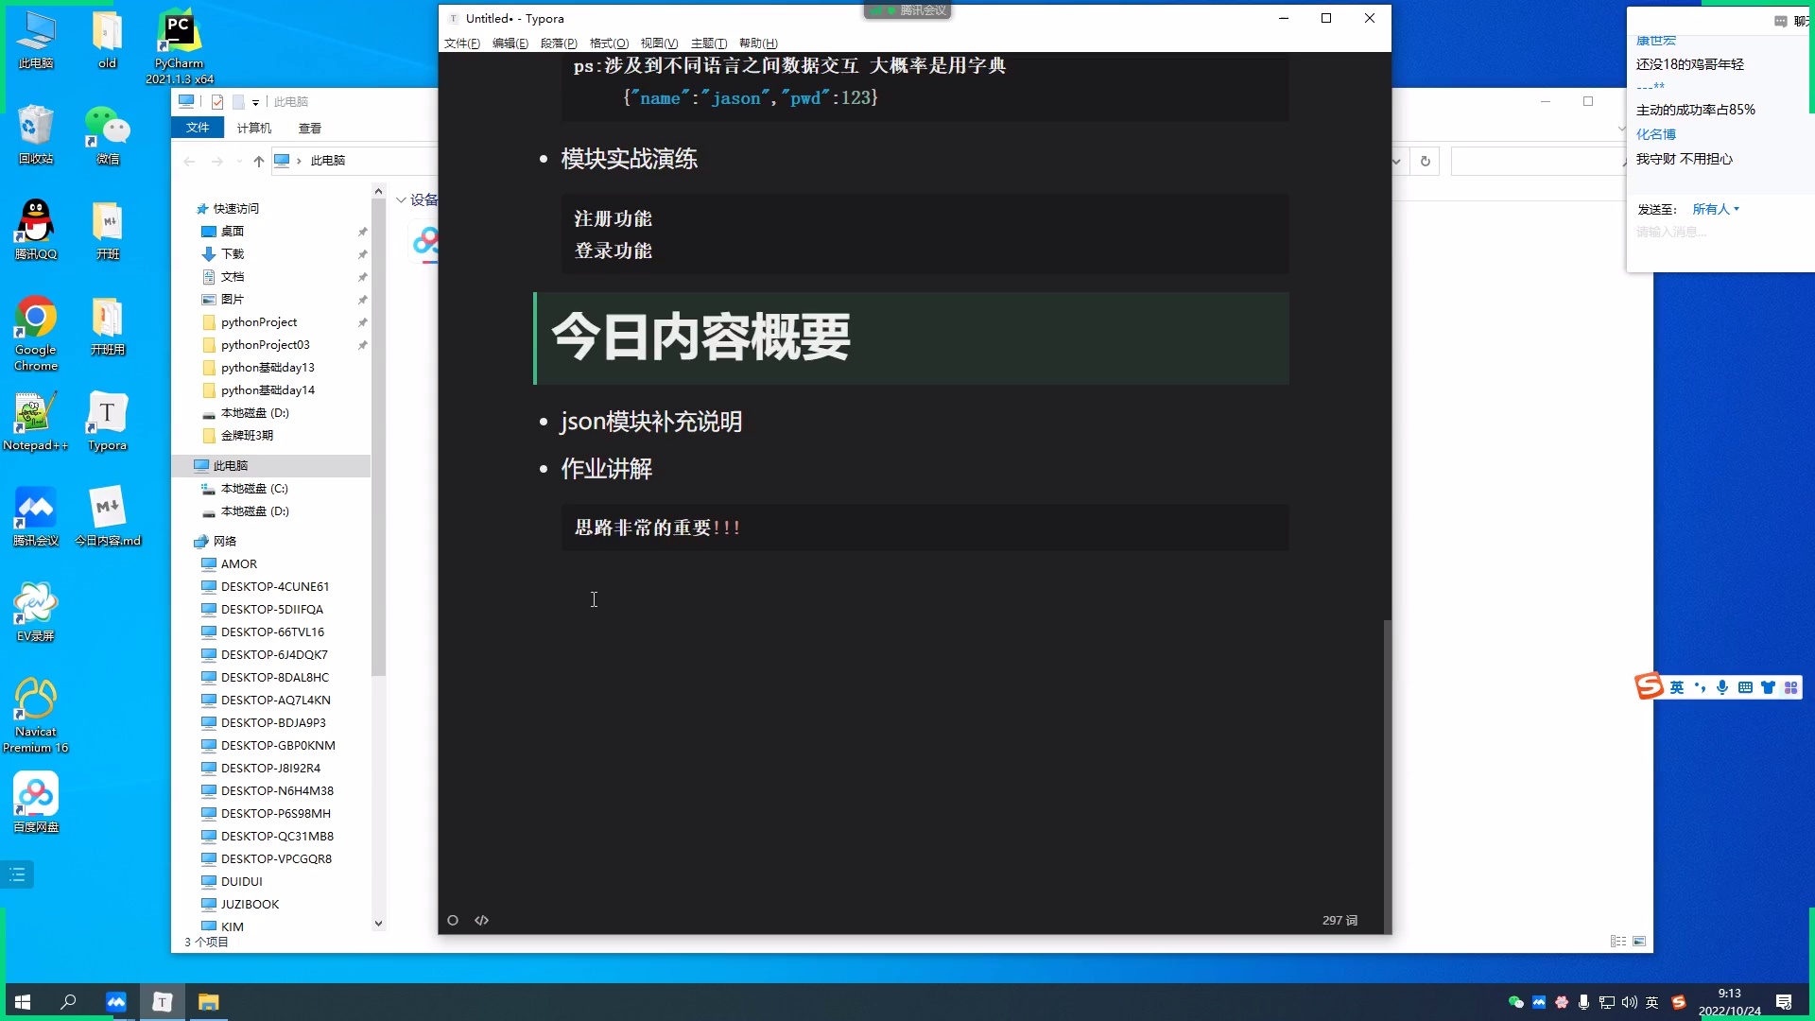1815x1021 pixels.
Task: Open the Sogou toolbox grid icon
Action: click(1790, 687)
